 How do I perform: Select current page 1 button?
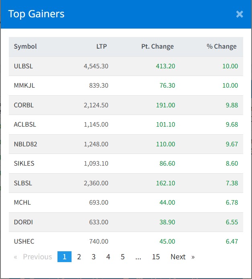(64, 257)
